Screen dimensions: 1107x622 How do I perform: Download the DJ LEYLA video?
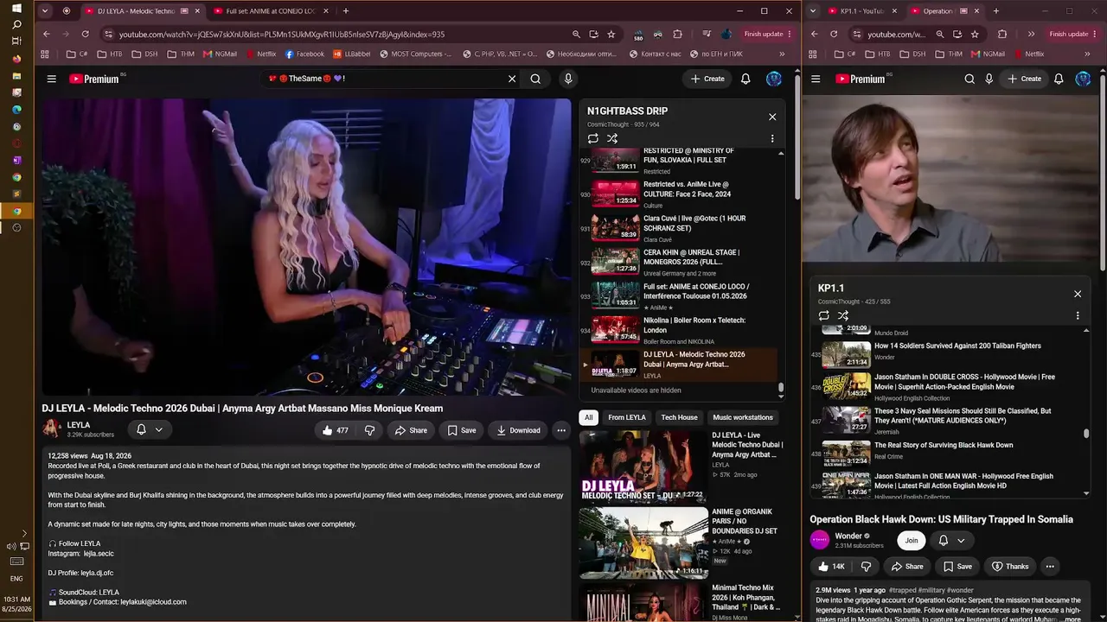point(517,430)
